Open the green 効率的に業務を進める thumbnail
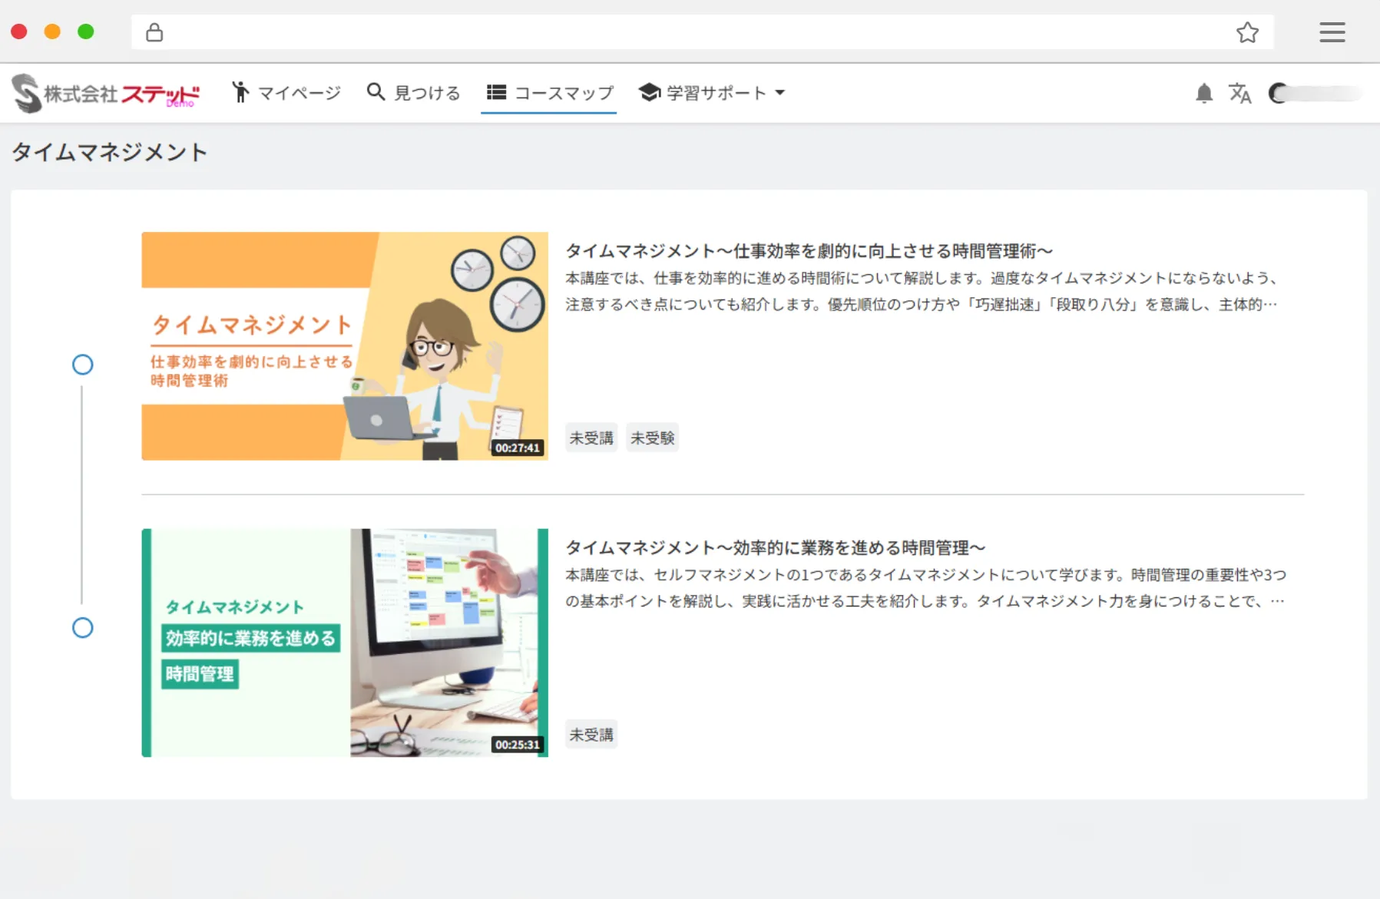 tap(345, 643)
